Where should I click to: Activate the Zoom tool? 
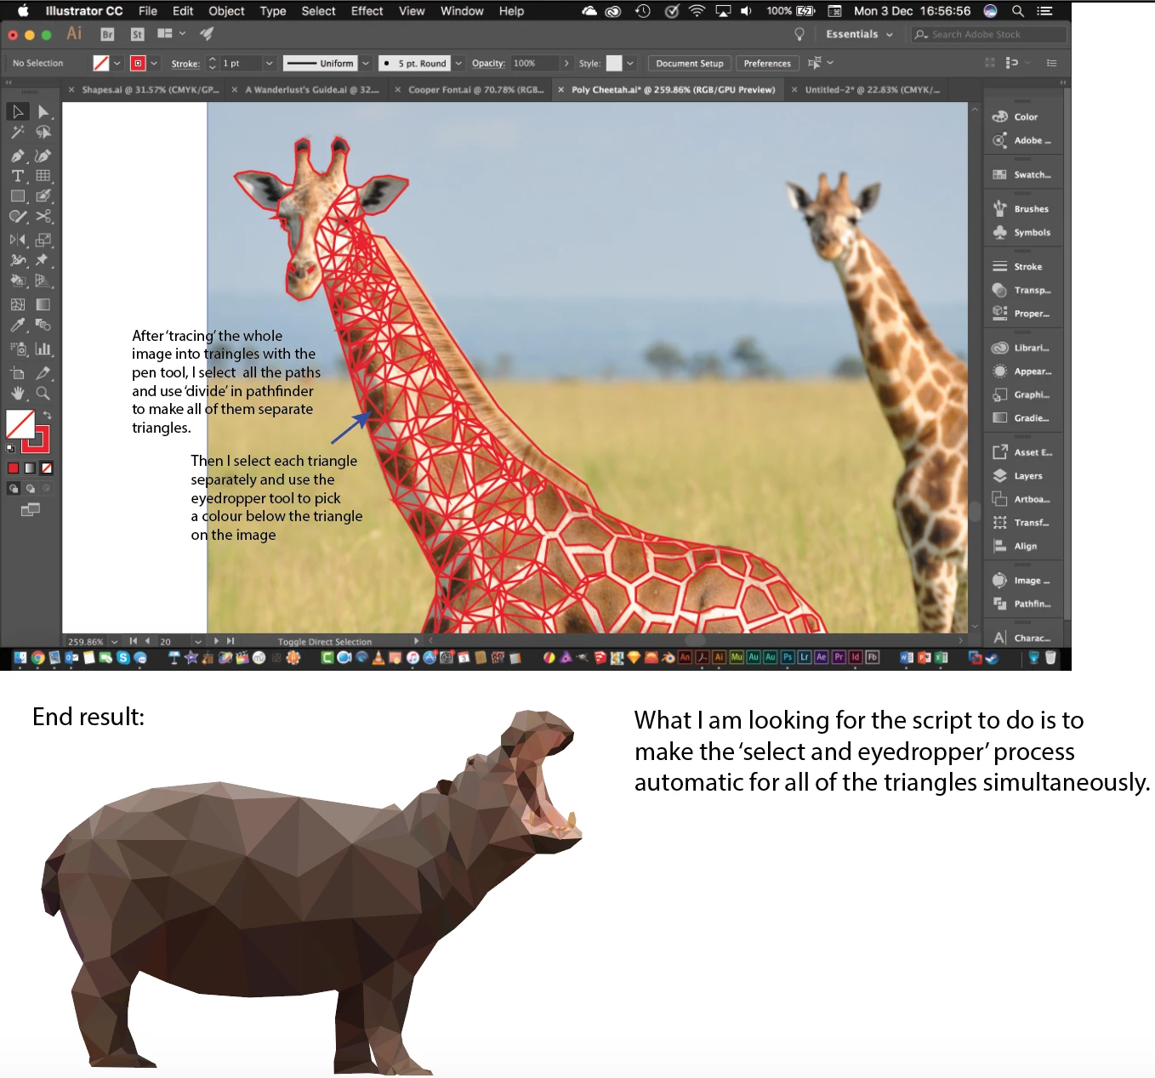43,394
